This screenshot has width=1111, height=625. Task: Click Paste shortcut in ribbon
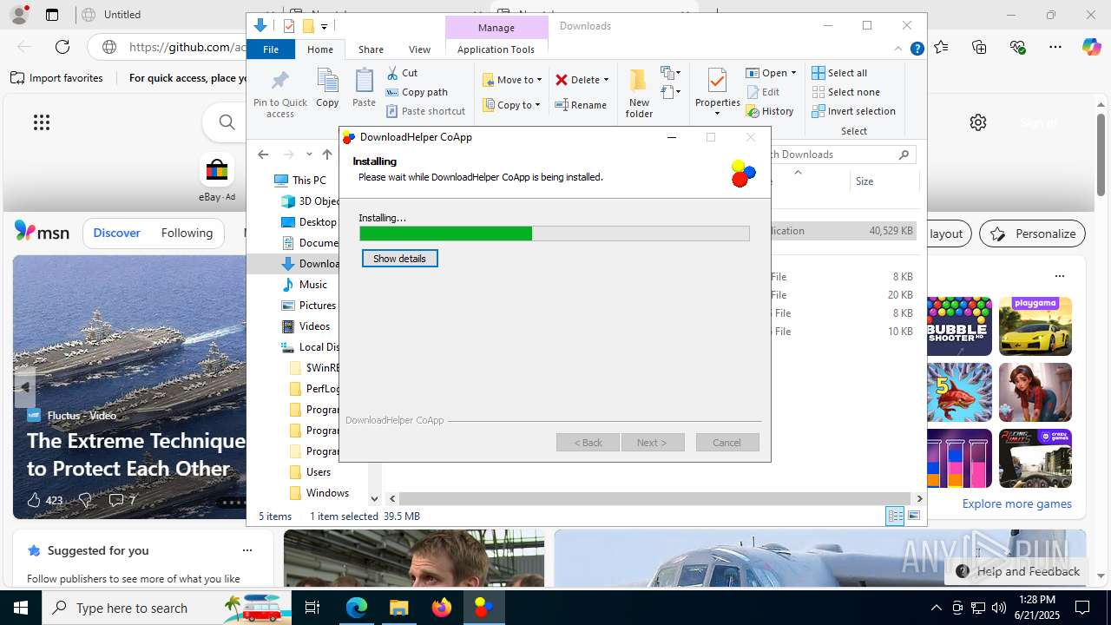tap(426, 111)
